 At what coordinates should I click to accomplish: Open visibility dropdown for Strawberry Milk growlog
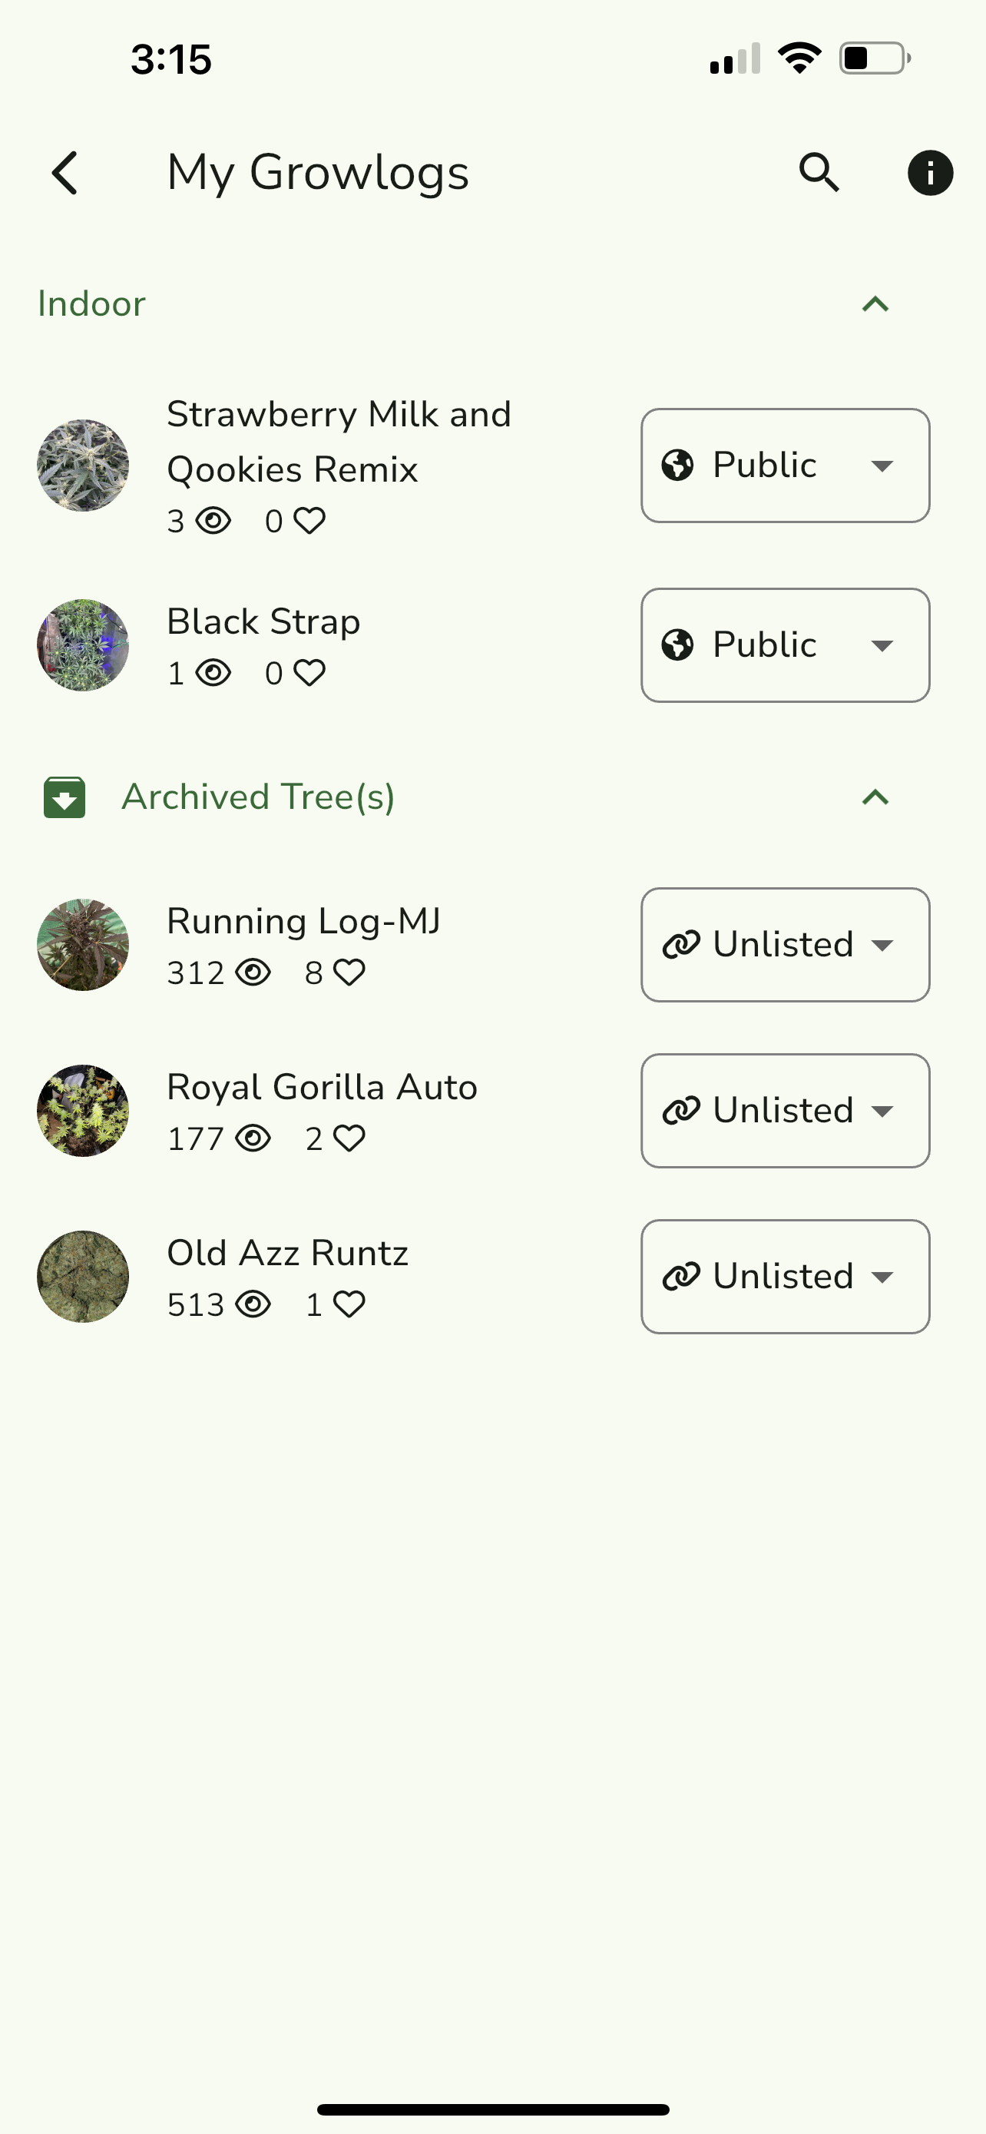[785, 466]
